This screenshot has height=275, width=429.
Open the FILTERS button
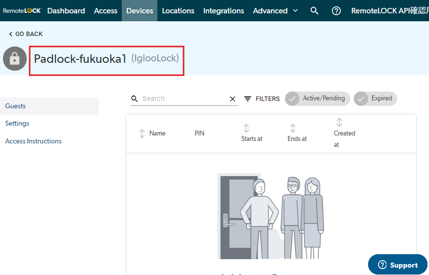pyautogui.click(x=262, y=99)
